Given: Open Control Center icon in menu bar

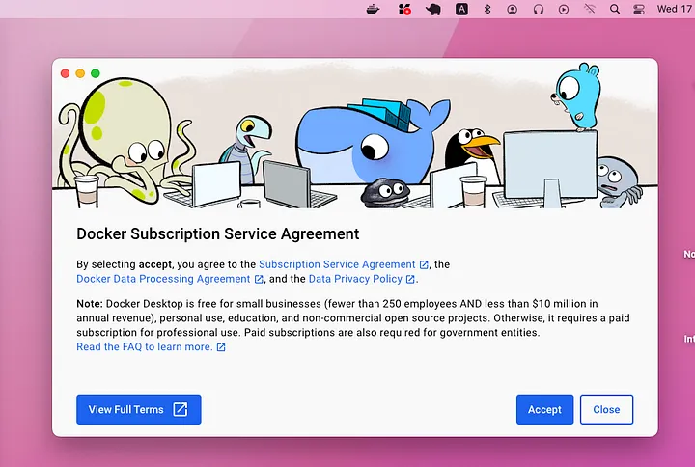Looking at the screenshot, I should pyautogui.click(x=639, y=9).
